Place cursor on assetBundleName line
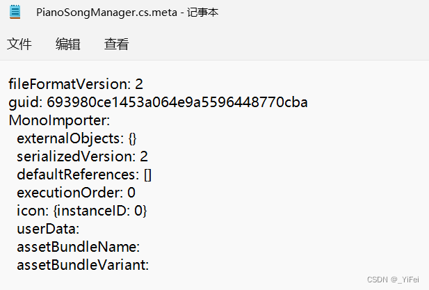The width and height of the screenshot is (429, 290). (x=79, y=247)
